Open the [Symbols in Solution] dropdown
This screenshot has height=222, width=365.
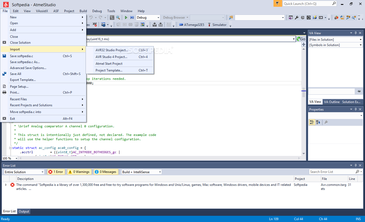point(335,45)
